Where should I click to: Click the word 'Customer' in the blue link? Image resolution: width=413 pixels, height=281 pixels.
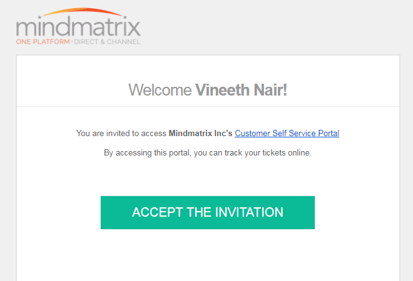[252, 133]
